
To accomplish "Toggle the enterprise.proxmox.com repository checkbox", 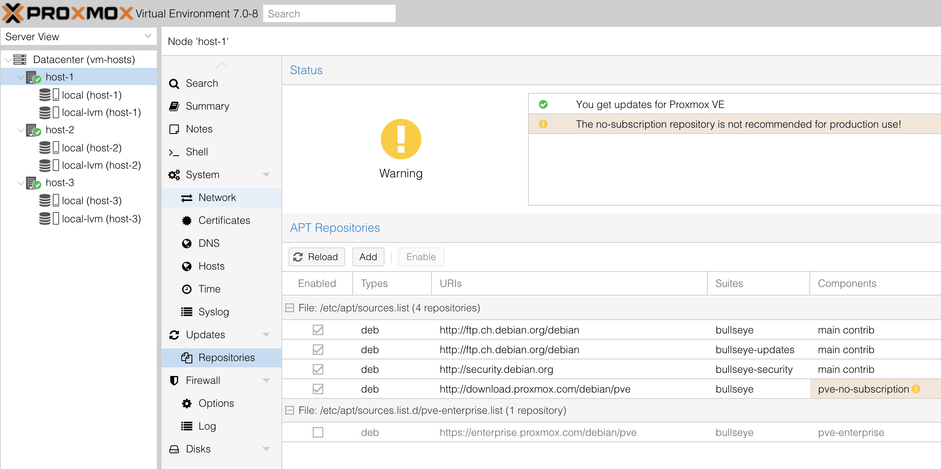I will [318, 432].
